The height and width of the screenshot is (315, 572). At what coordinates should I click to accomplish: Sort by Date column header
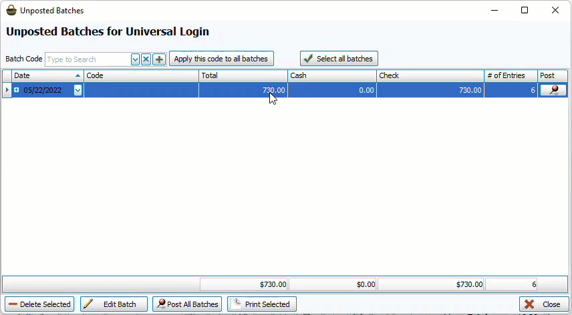pos(47,75)
